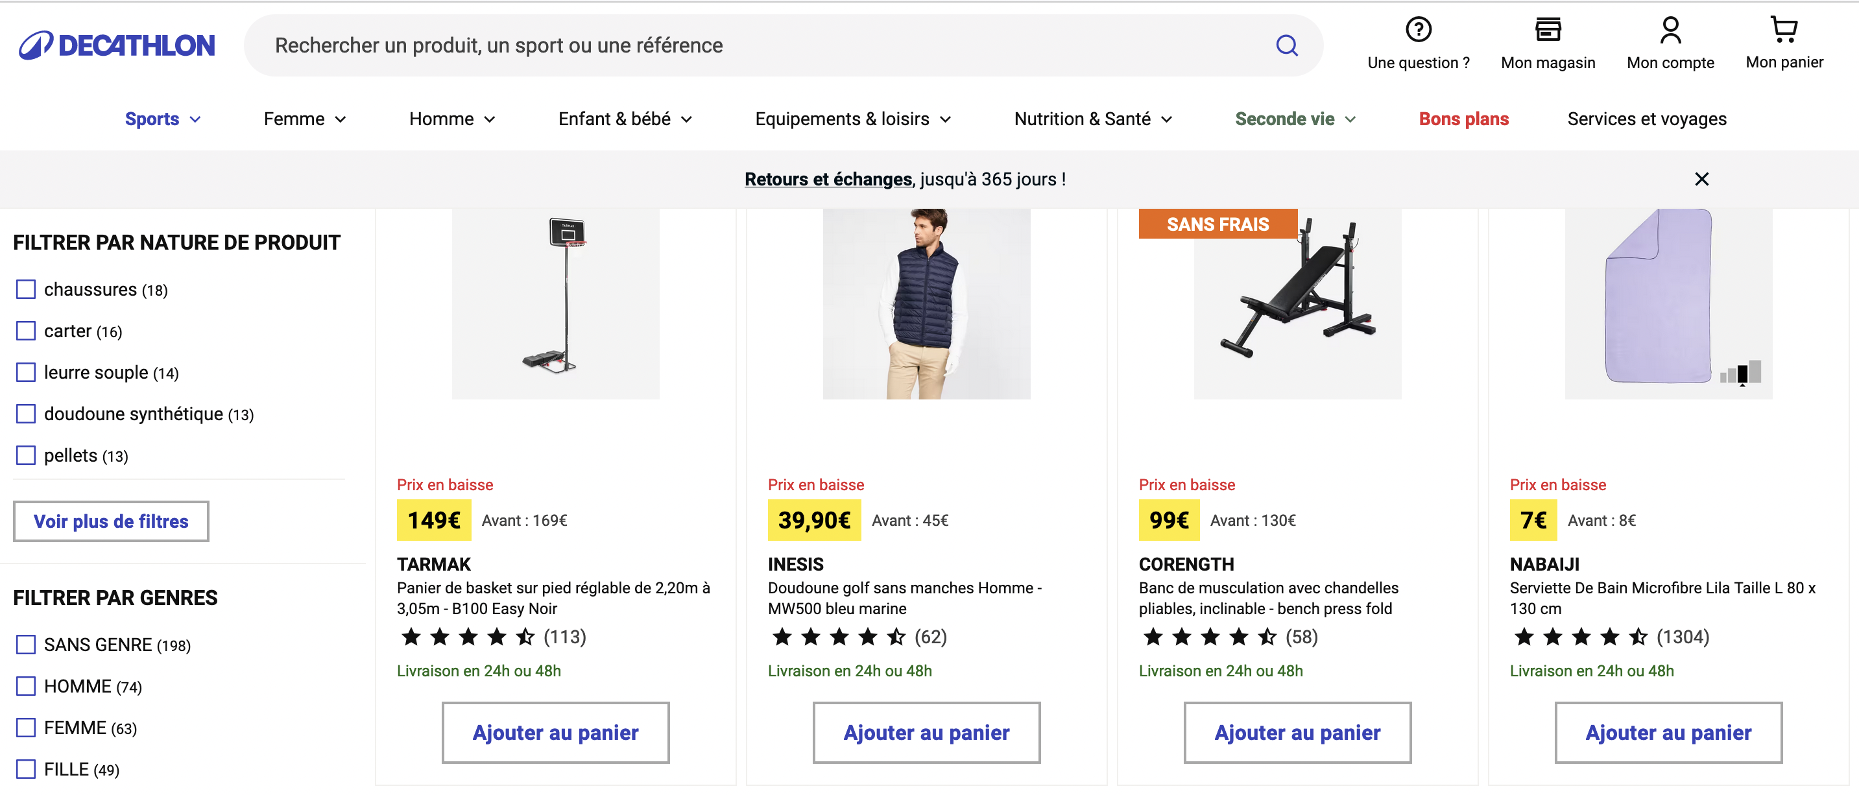Click the search magnifier icon
Image resolution: width=1859 pixels, height=795 pixels.
[x=1286, y=45]
